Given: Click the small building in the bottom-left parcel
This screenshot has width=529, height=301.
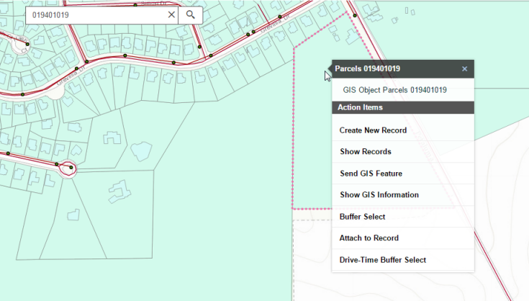Looking at the screenshot, I should tap(73, 215).
